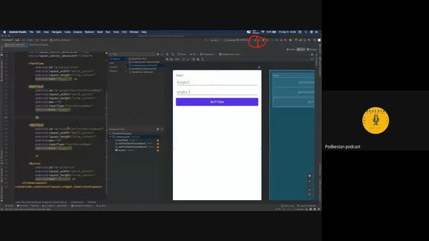Open the File menu
Image resolution: width=429 pixels, height=241 pixels.
click(32, 32)
